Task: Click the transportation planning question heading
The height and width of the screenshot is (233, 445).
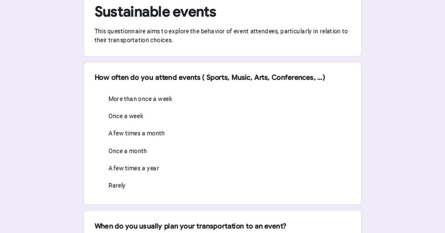Action: point(190,226)
